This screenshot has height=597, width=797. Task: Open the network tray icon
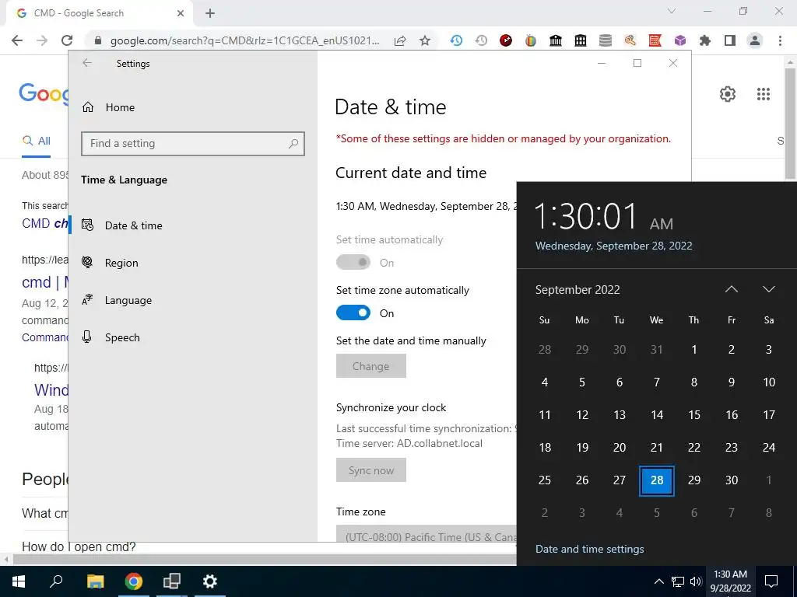(x=678, y=581)
